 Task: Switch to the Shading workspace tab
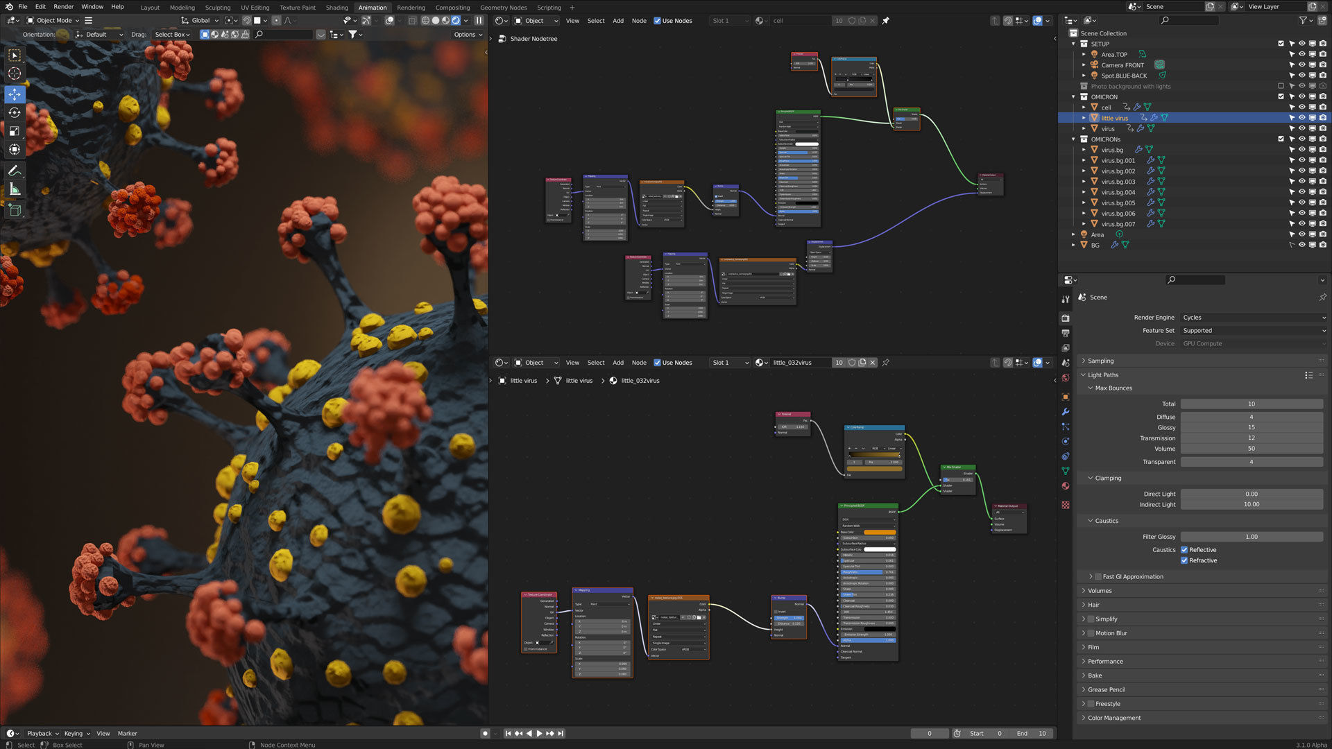point(336,8)
